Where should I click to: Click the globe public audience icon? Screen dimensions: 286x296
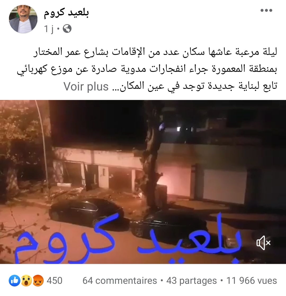[x=67, y=29]
